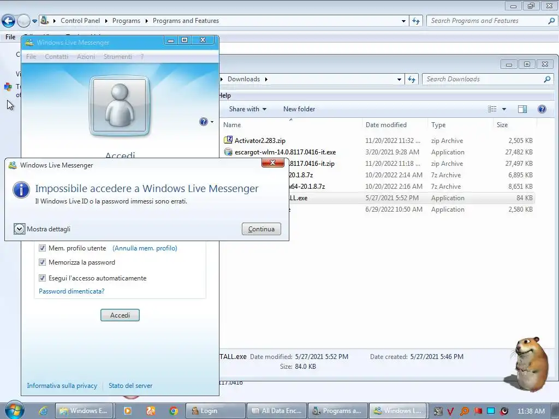Click Control Panel in the address breadcrumb
This screenshot has height=419, width=559.
80,21
